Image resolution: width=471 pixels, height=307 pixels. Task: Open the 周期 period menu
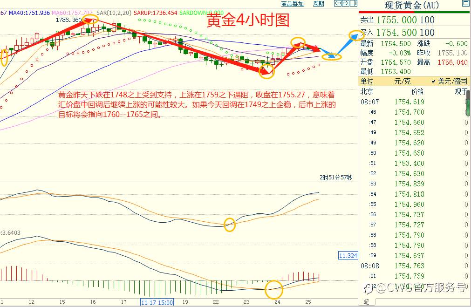318,4
